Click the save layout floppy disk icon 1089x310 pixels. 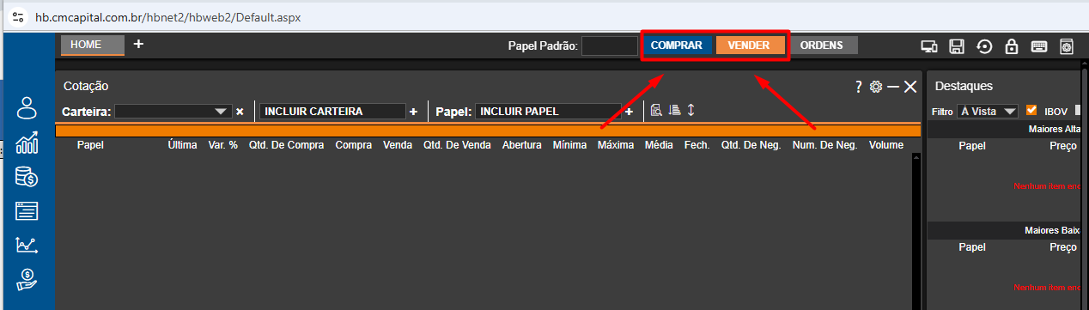957,46
